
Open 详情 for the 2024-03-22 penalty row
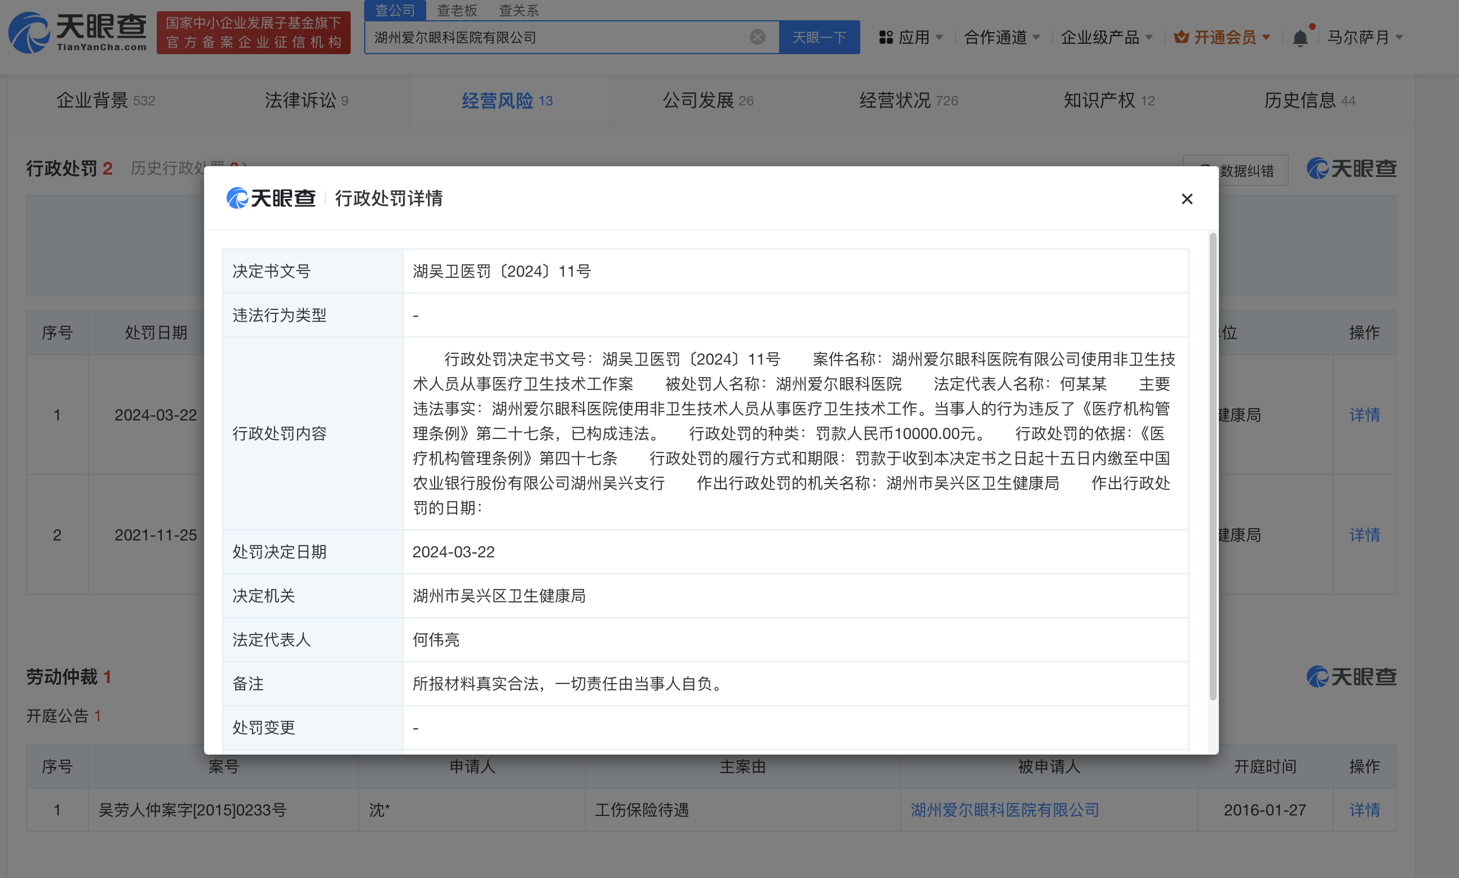click(x=1364, y=415)
